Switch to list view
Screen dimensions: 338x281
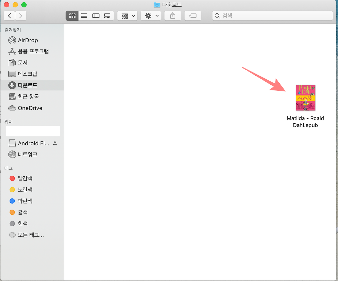coord(84,16)
